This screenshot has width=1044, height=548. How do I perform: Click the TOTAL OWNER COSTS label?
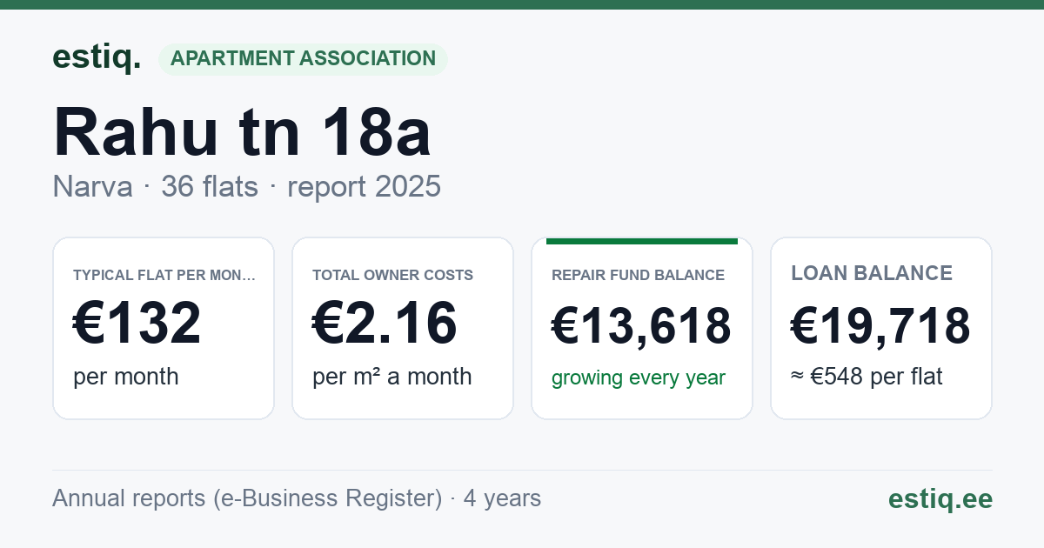[x=392, y=275]
